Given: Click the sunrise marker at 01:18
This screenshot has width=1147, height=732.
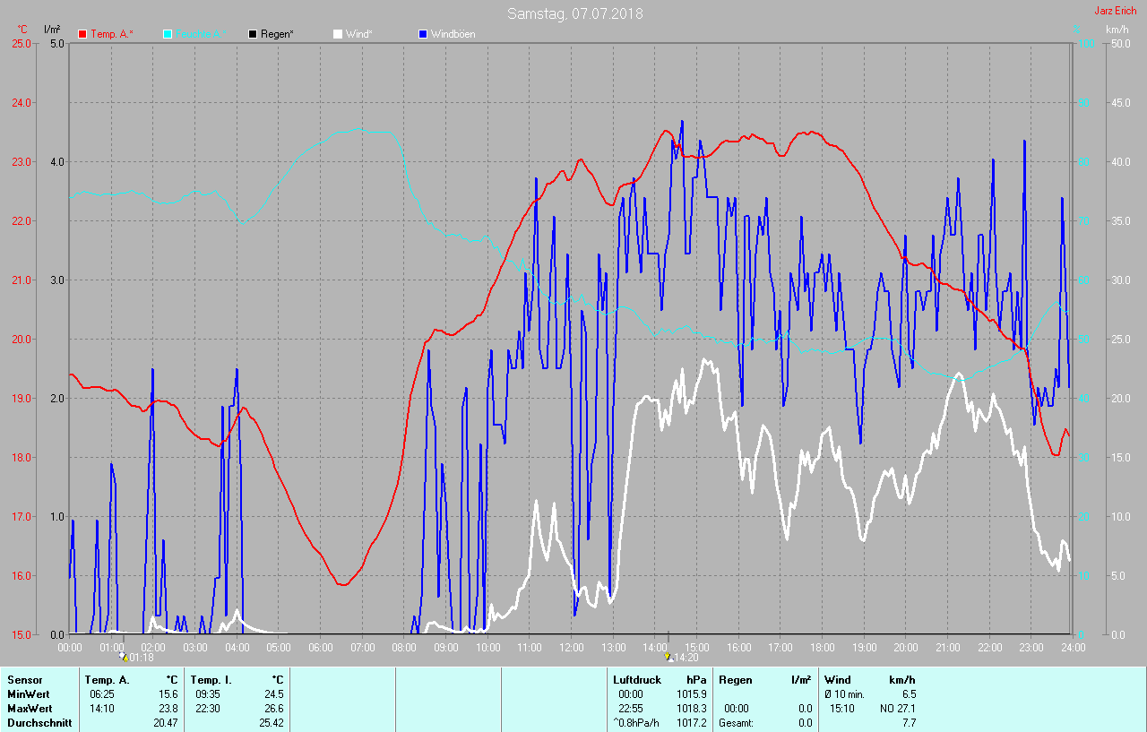Looking at the screenshot, I should pos(124,657).
